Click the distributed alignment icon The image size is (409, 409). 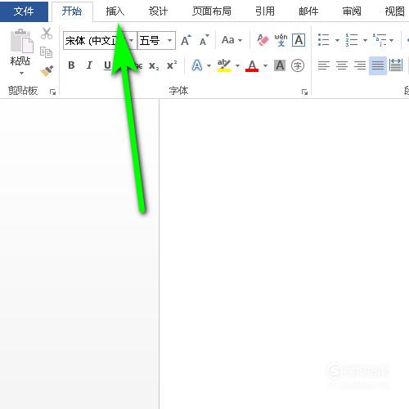(396, 65)
